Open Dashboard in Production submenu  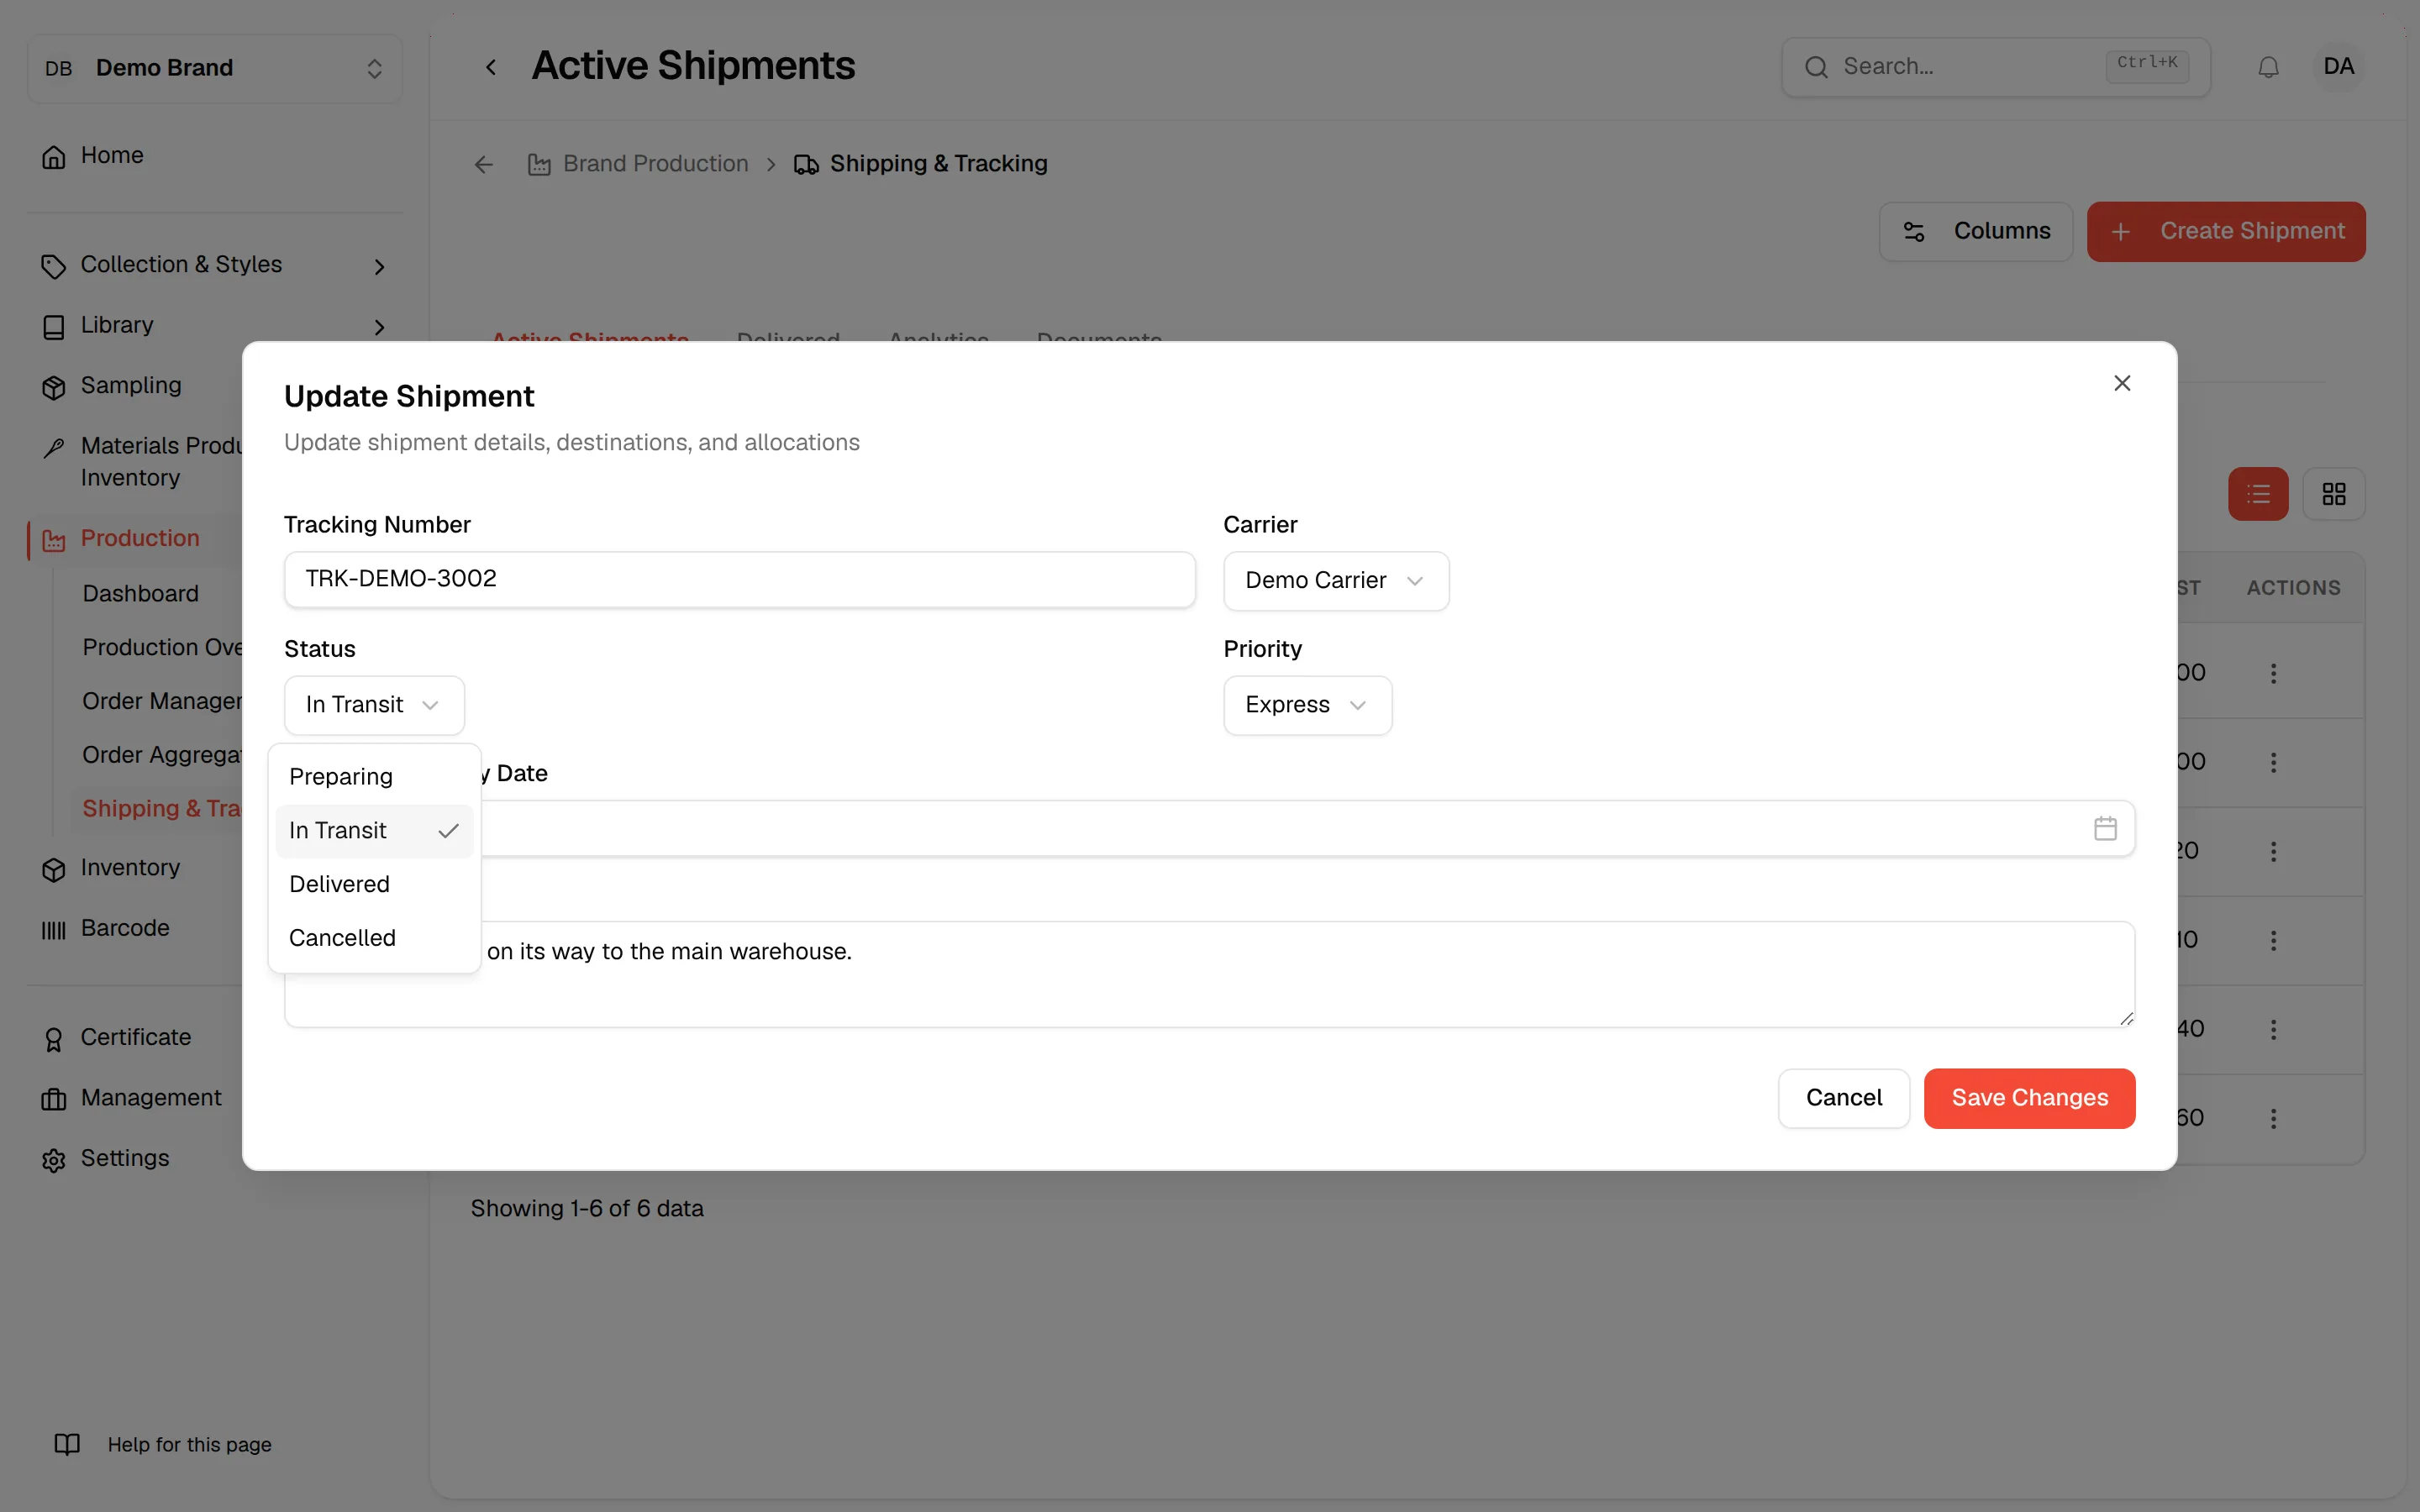coord(141,594)
